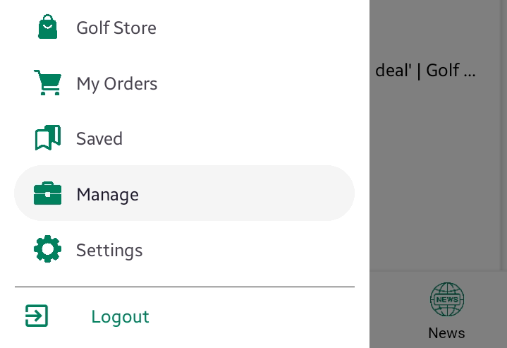This screenshot has width=507, height=348.
Task: Click the Golf Store shopping bag icon
Action: click(47, 27)
